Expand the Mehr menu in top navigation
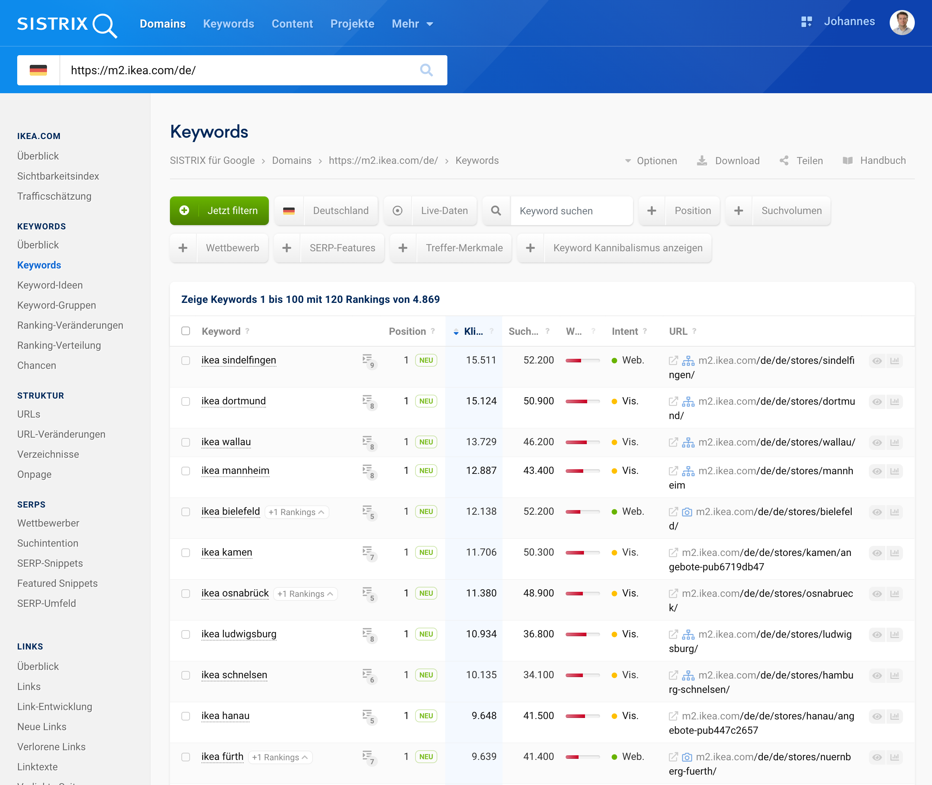This screenshot has height=785, width=932. pos(412,24)
